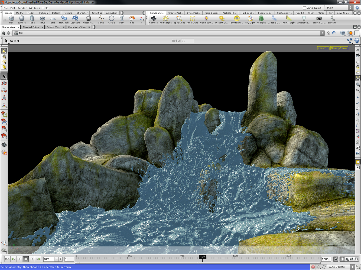Add an Environment Light to the scene

(236, 19)
